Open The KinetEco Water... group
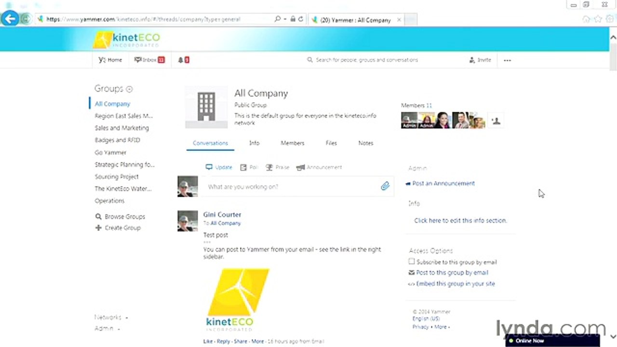 click(123, 188)
